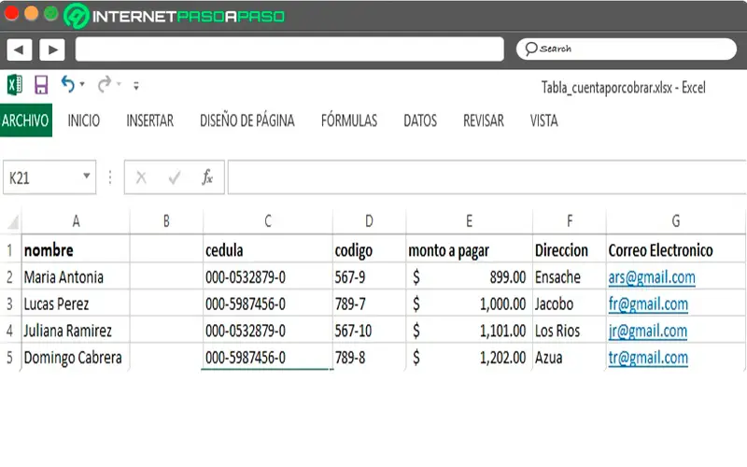
Task: Redo the last action
Action: [x=105, y=84]
